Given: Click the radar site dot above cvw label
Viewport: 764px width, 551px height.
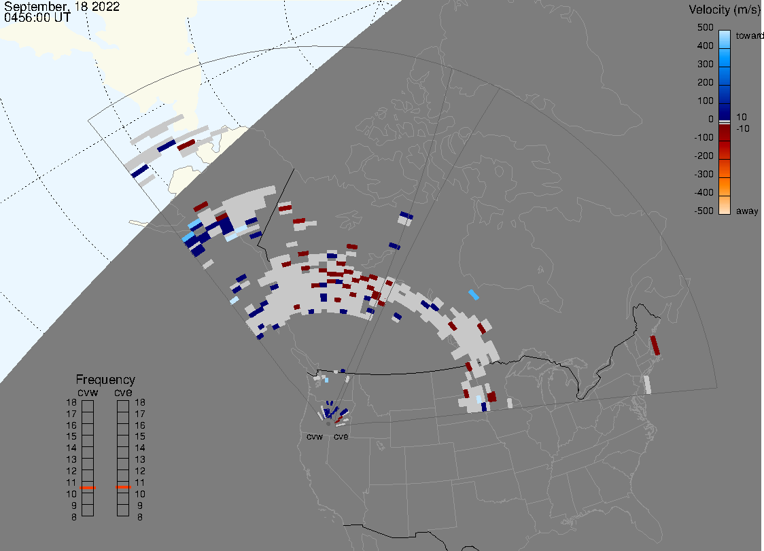Looking at the screenshot, I should tap(328, 424).
